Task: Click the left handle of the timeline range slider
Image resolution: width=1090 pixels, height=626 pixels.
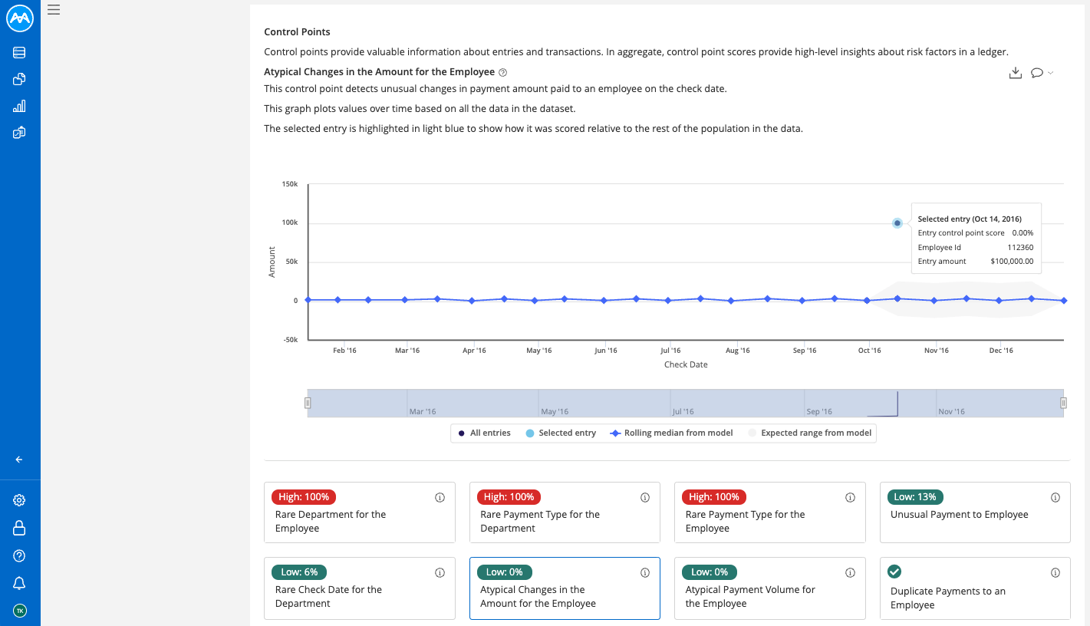Action: 308,403
